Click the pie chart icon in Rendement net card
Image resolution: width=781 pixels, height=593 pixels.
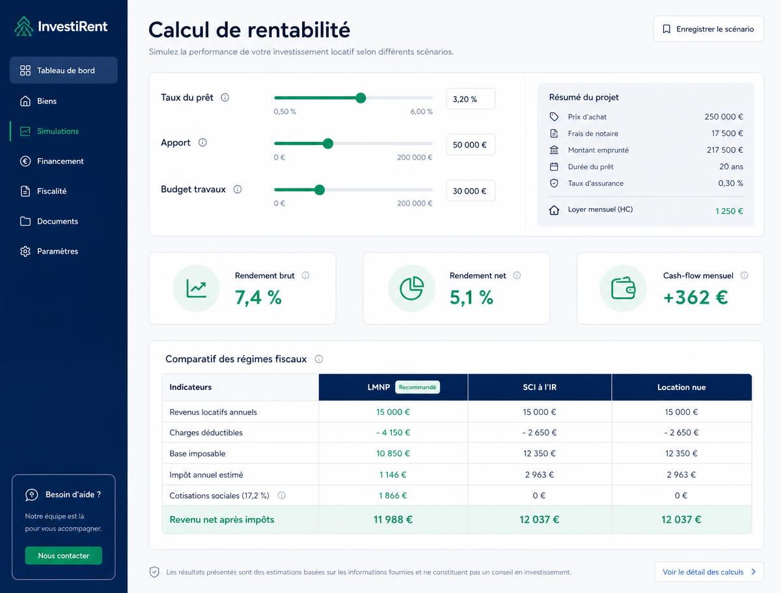coord(411,288)
